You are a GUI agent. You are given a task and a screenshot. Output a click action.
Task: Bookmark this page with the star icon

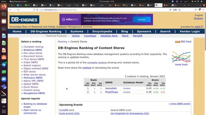pos(180,10)
